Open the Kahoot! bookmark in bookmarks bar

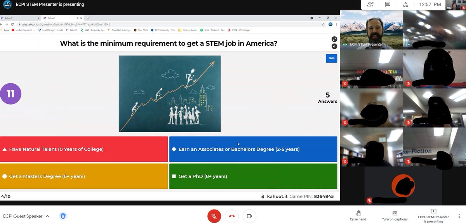click(x=72, y=30)
